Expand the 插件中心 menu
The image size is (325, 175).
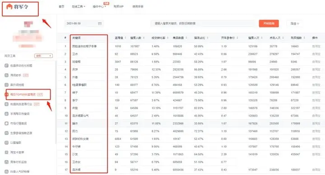tap(99, 7)
